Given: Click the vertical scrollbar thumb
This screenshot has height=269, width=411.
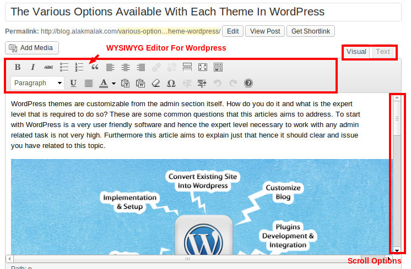Looking at the screenshot, I should click(397, 118).
